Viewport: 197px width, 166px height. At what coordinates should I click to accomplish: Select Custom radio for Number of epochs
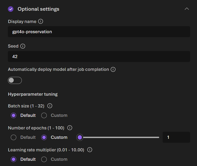coord(44,138)
